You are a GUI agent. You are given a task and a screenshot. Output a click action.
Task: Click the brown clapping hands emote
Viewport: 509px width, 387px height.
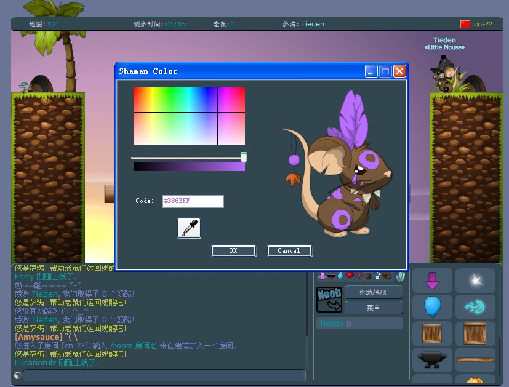(368, 276)
